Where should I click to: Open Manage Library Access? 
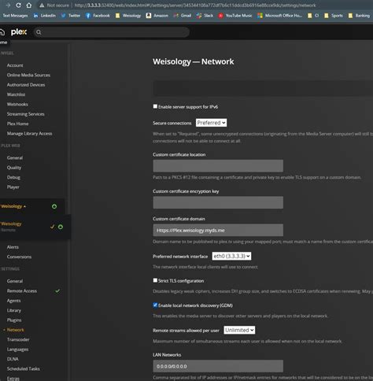coord(29,134)
